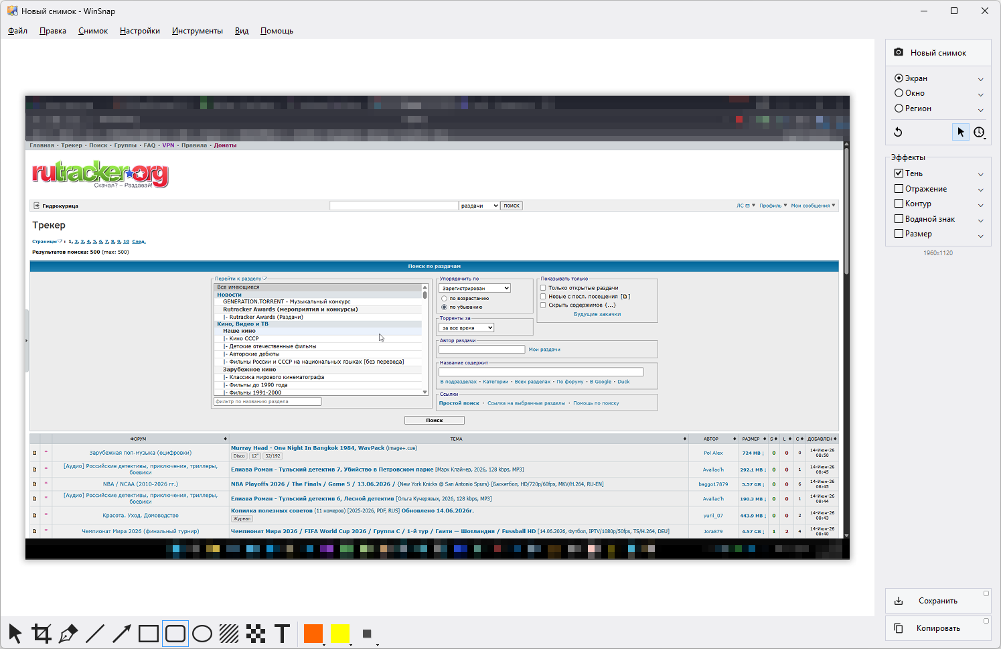This screenshot has height=649, width=1001.
Task: Expand the Экран options chevron
Action: pyautogui.click(x=981, y=79)
